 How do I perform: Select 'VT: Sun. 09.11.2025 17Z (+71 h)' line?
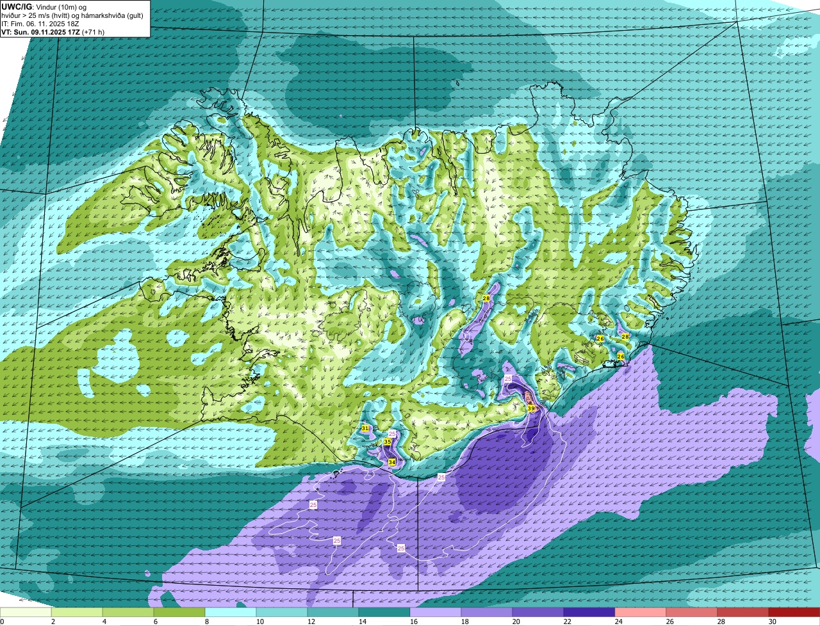pyautogui.click(x=53, y=31)
